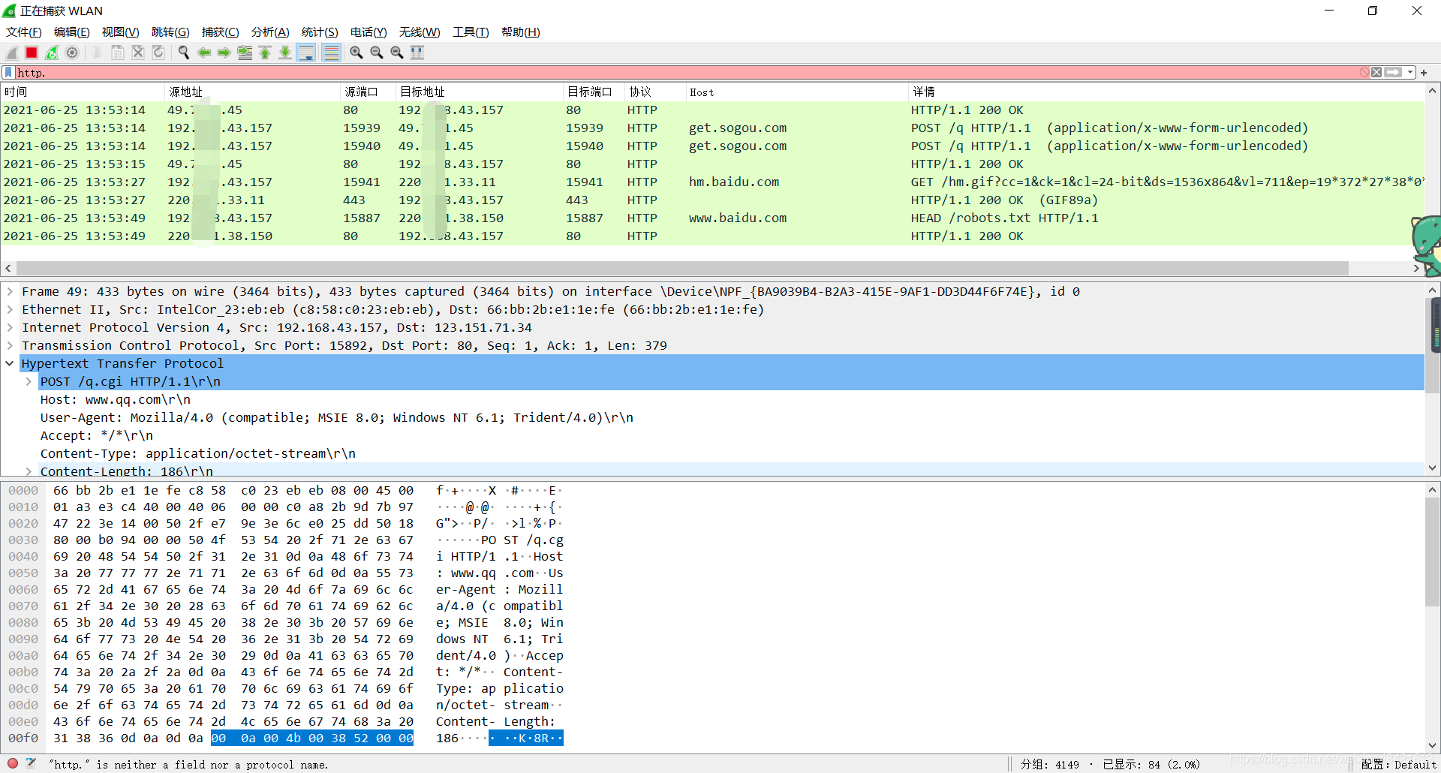The image size is (1441, 773).
Task: Close the capture file icon
Action: tap(138, 53)
